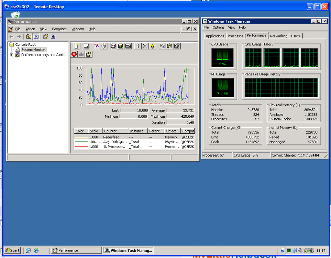Viewport: 331px width, 258px height.
Task: Select View Current Activity icon
Action: [96, 46]
